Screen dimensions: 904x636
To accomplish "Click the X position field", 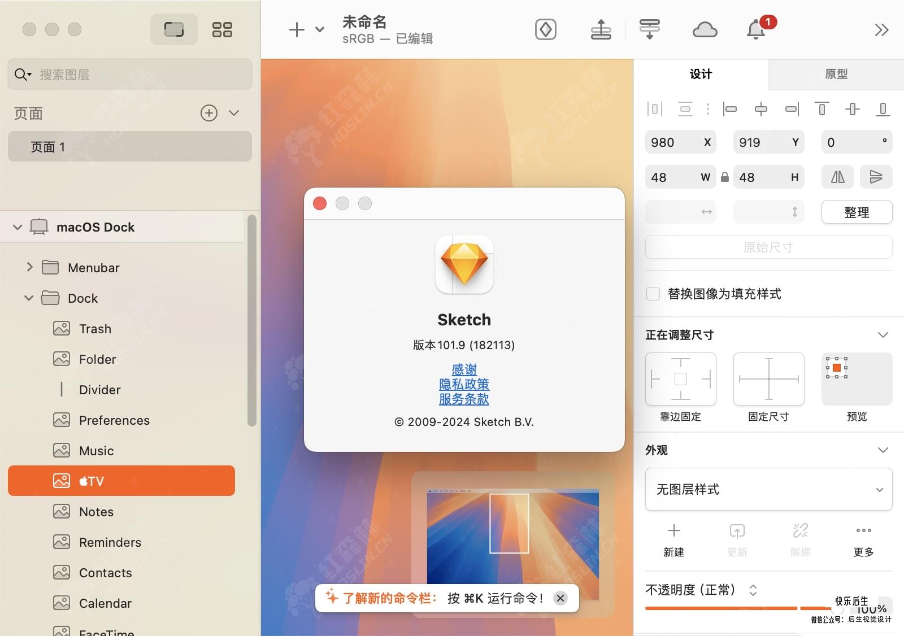I will 680,142.
